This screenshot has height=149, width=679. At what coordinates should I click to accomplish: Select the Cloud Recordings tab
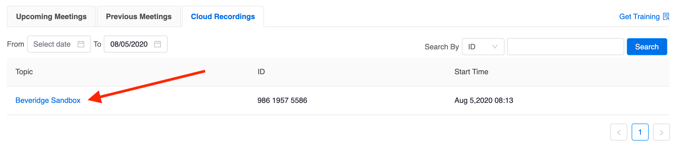[223, 16]
